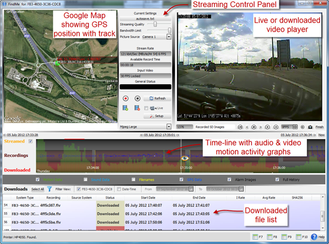Uncheck the Motion Data checkbox
The height and width of the screenshot is (244, 329).
point(38,180)
